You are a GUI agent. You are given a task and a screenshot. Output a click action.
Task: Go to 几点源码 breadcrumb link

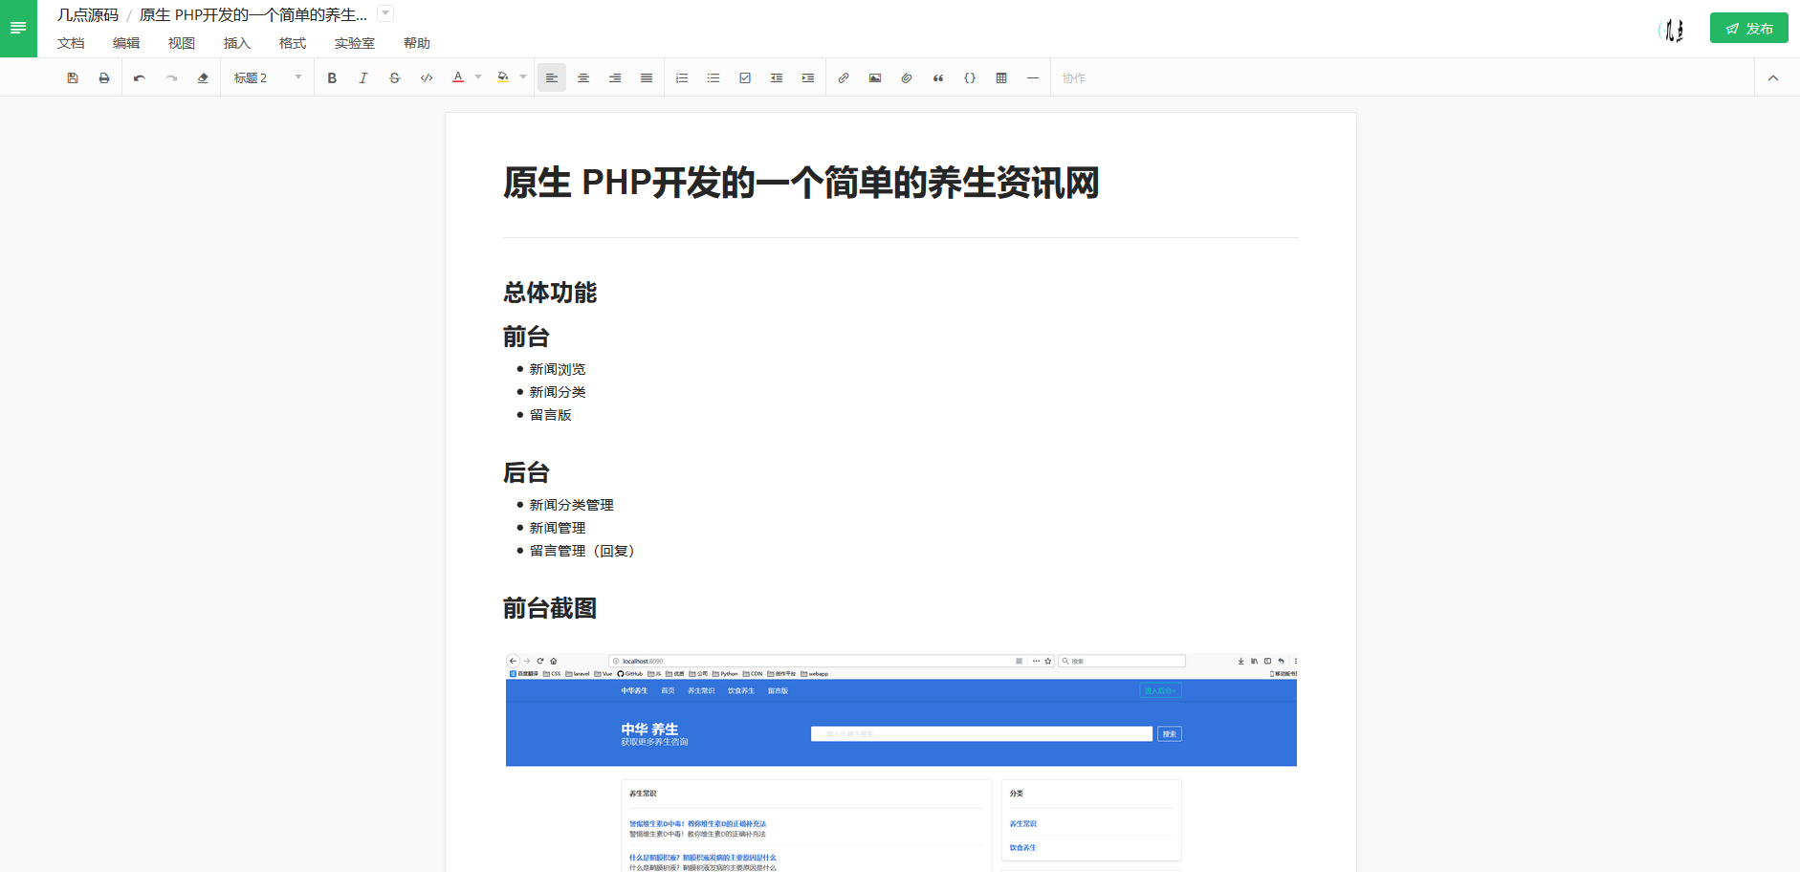(88, 15)
